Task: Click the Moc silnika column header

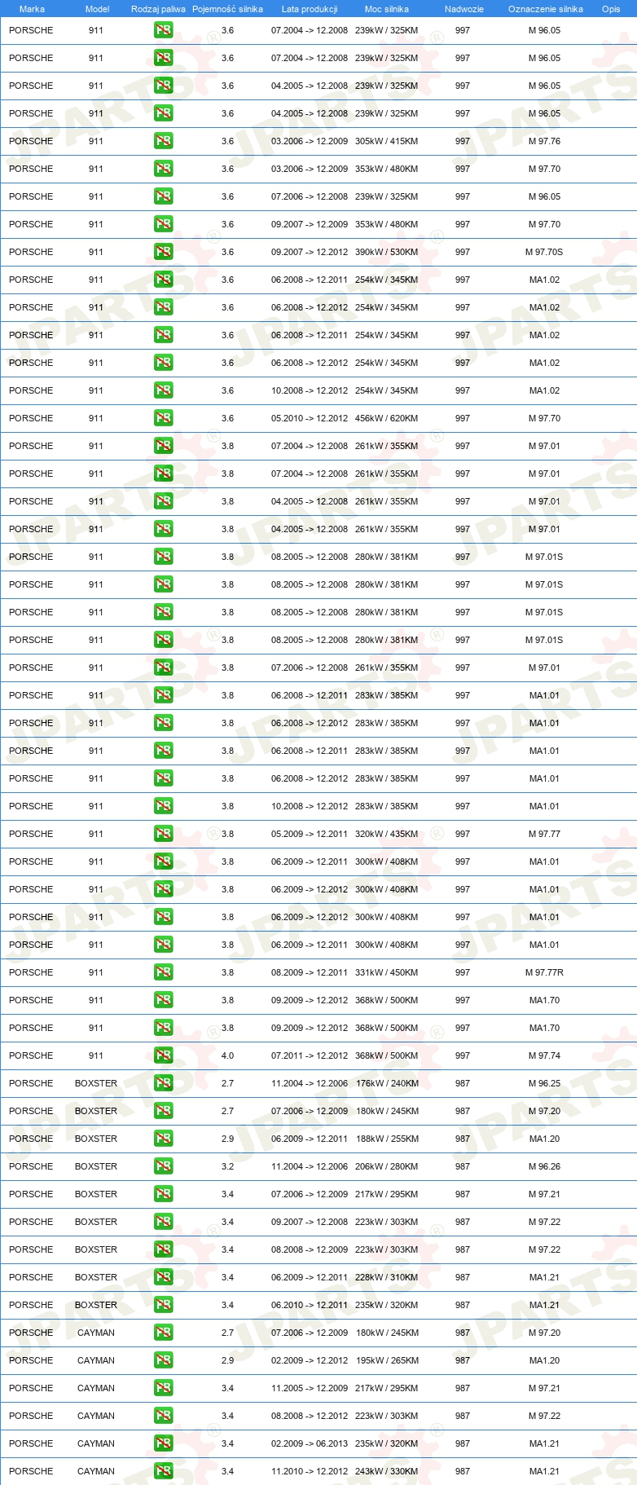Action: click(387, 9)
